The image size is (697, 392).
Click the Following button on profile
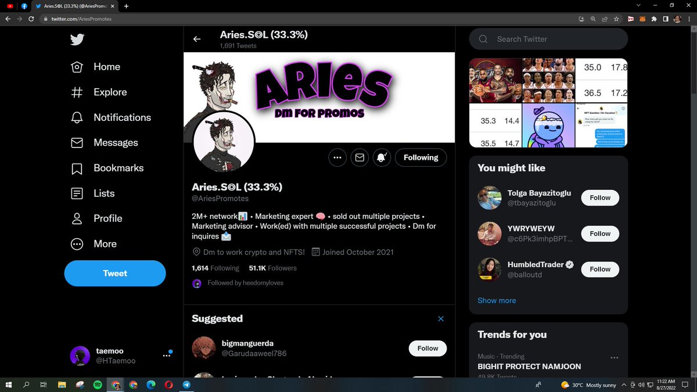421,157
